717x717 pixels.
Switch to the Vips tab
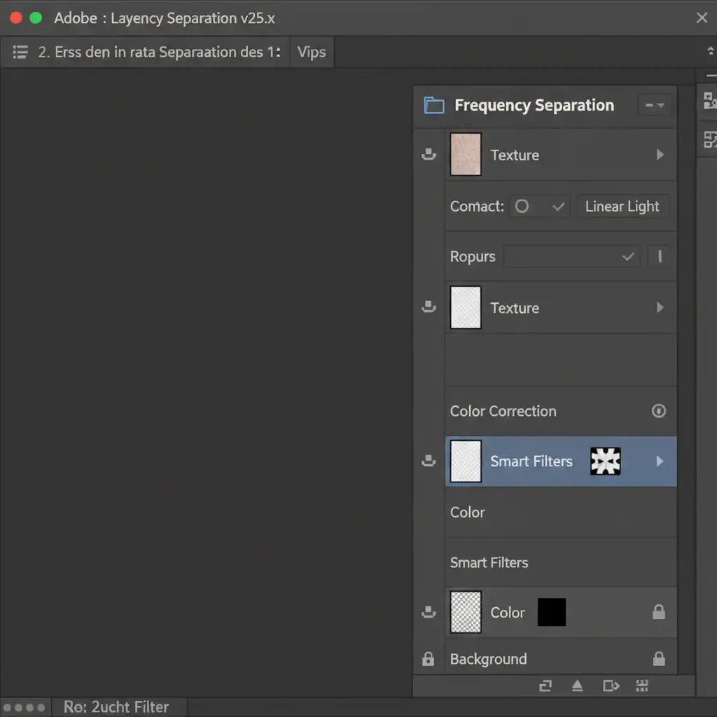312,53
